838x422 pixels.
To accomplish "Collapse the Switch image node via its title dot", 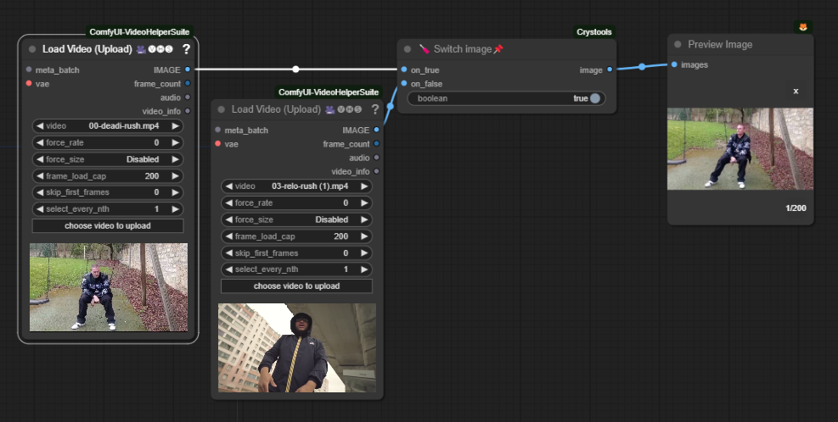I will pyautogui.click(x=408, y=49).
